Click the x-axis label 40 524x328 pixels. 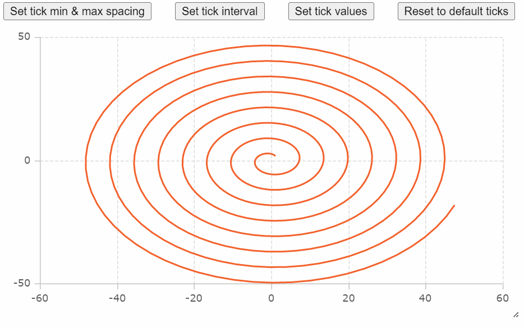coord(425,298)
